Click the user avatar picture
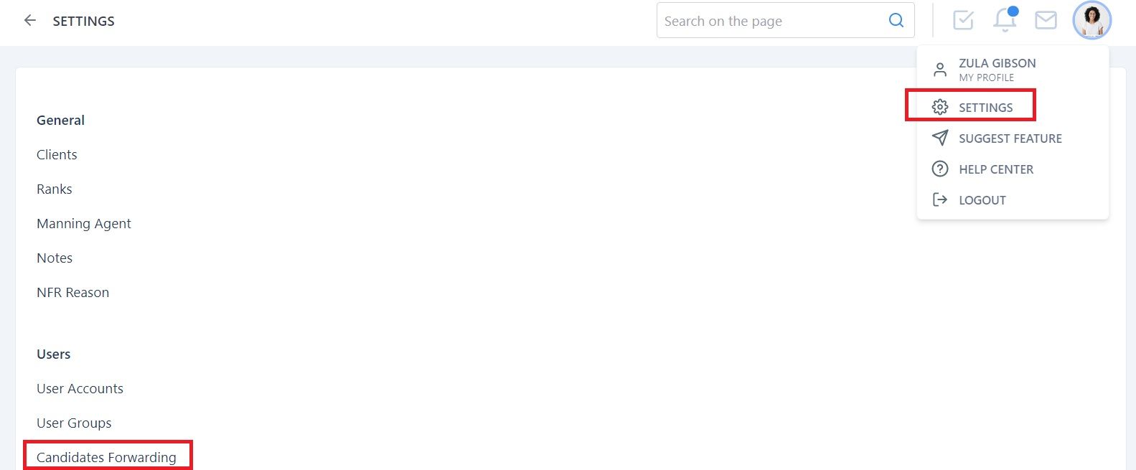This screenshot has height=470, width=1136. (x=1092, y=20)
